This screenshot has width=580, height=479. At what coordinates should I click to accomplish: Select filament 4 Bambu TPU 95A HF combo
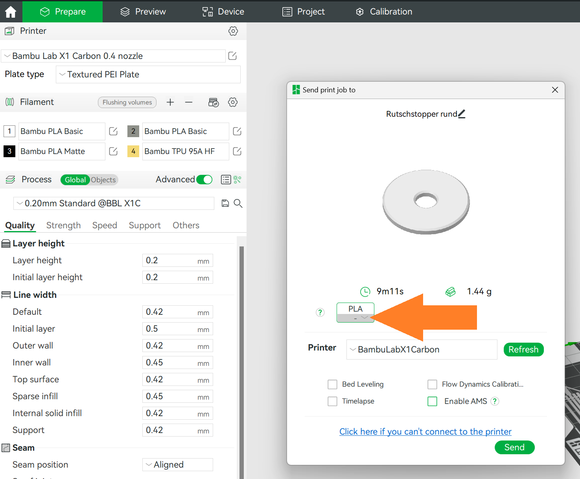[x=186, y=151]
